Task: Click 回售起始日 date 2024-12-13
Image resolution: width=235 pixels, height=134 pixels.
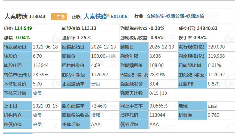Action: [104, 47]
